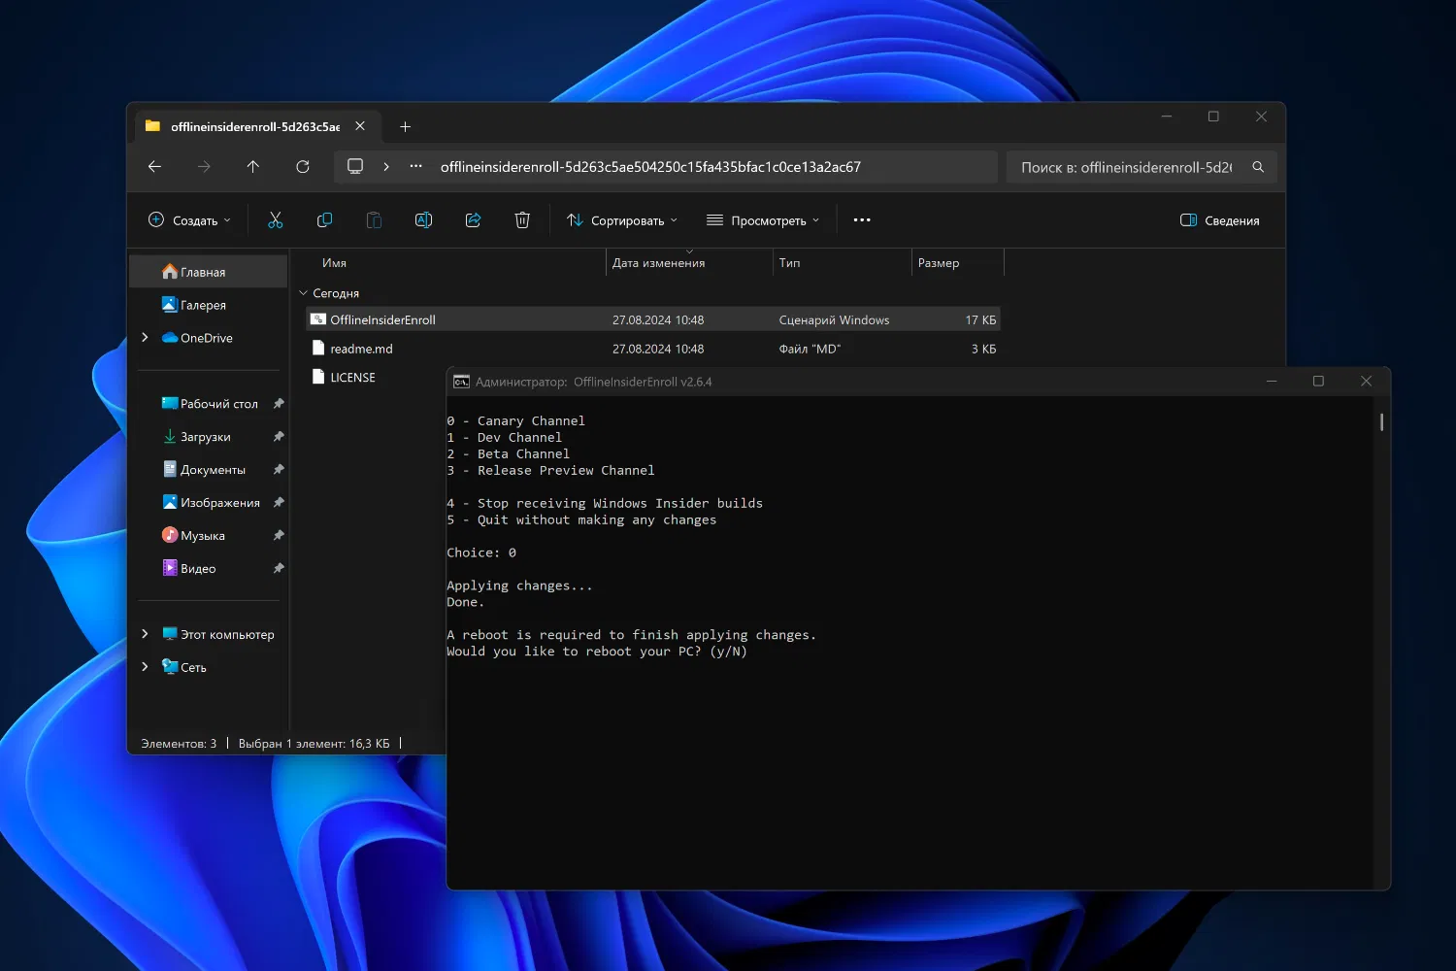Click the Rename icon in toolbar
Screen dimensions: 1456x971
[423, 220]
